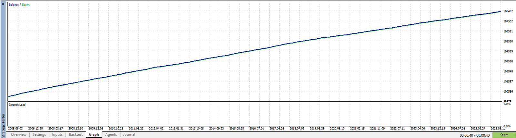Click the Deposit Load label
This screenshot has height=138, width=516.
pos(17,105)
